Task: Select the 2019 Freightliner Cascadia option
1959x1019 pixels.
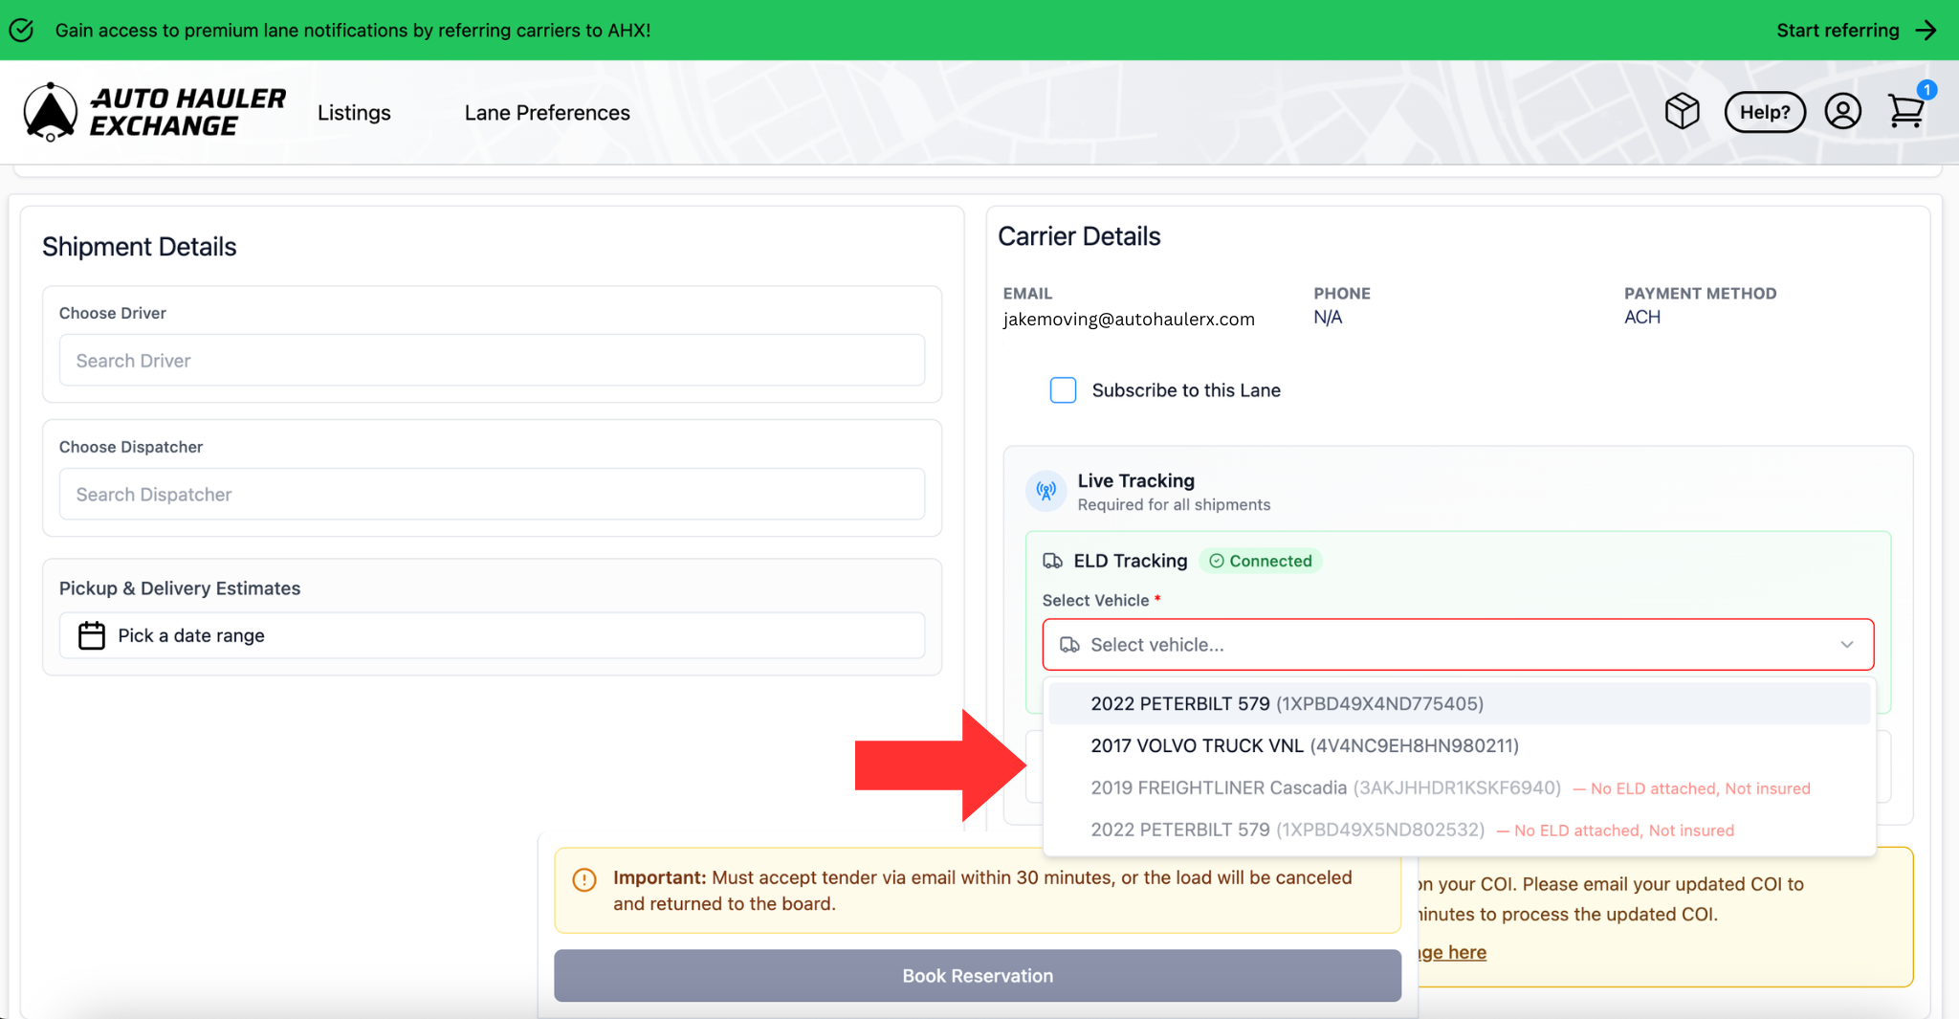Action: 1325,788
